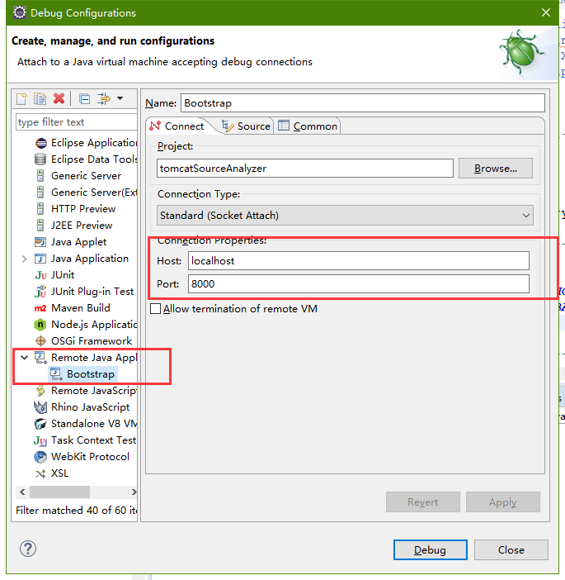Click the Close button

[x=511, y=550]
